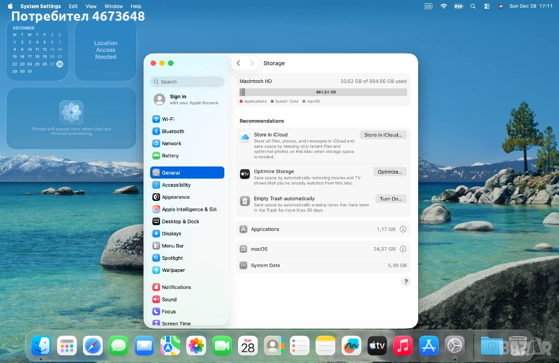Click the Macintosh HD storage usage bar
The width and height of the screenshot is (559, 363).
coord(323,92)
